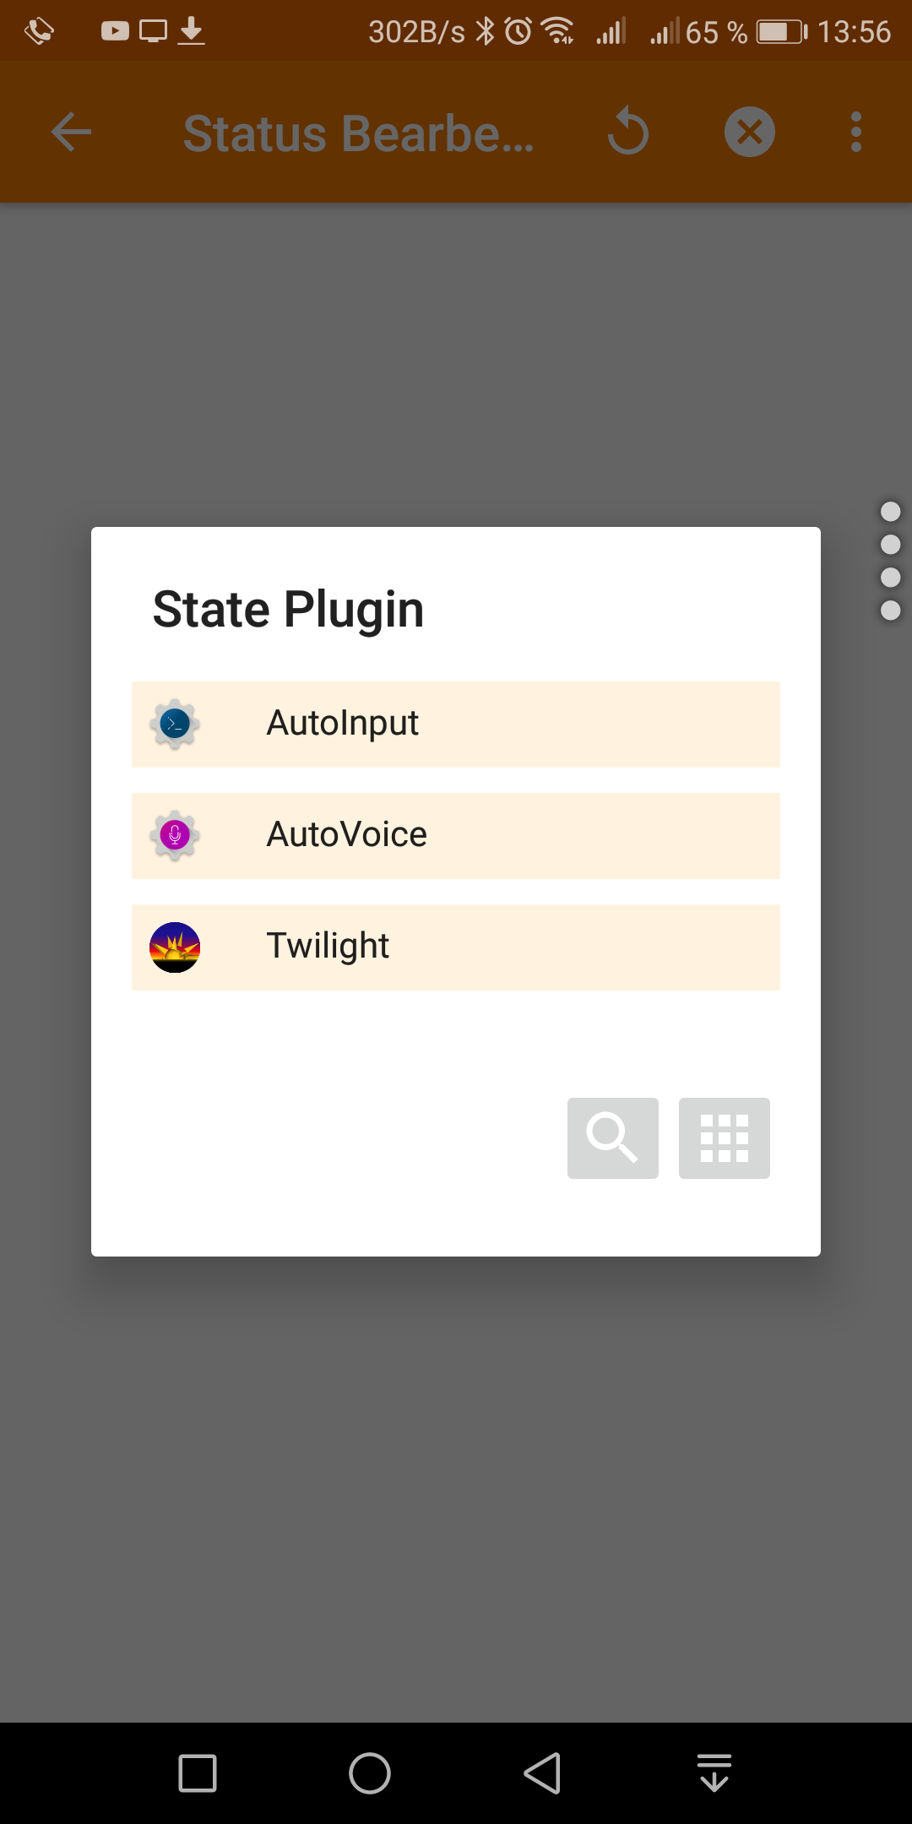912x1824 pixels.
Task: Tap the Twilight sunset icon
Action: (x=175, y=947)
